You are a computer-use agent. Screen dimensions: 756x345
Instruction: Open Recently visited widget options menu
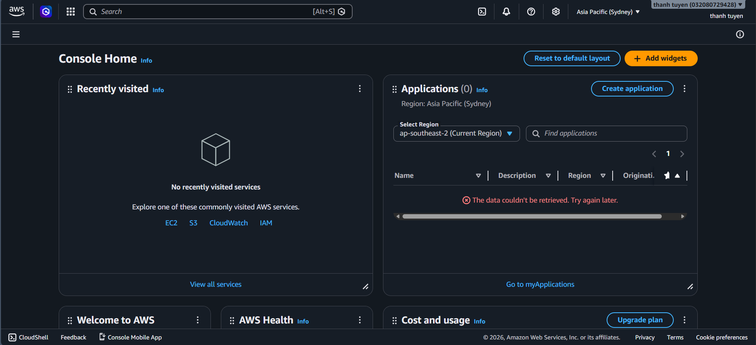(x=360, y=89)
